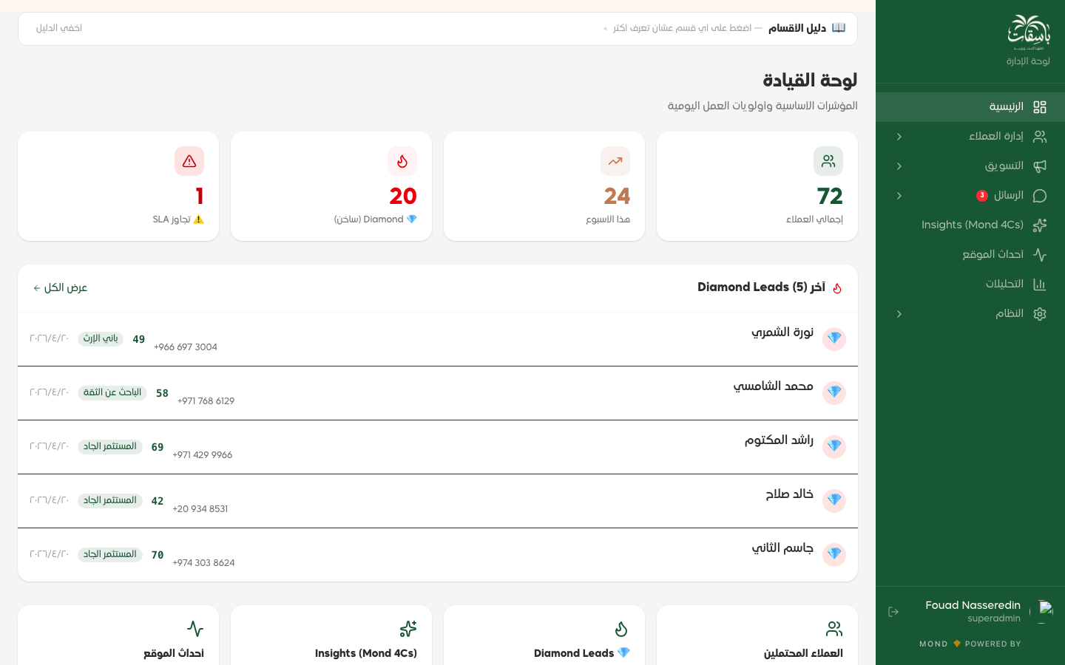1065x665 pixels.
Task: Click the التسويق megaphone icon
Action: [1040, 166]
